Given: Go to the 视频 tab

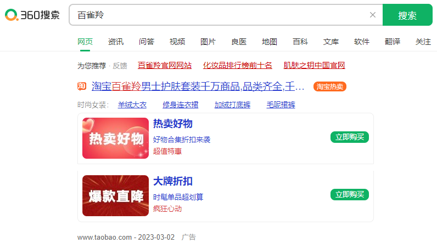Looking at the screenshot, I should pyautogui.click(x=177, y=42).
